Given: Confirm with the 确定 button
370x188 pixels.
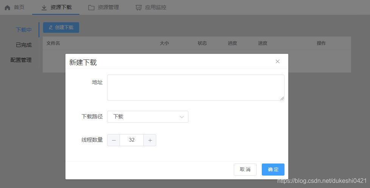Looking at the screenshot, I should click(273, 170).
